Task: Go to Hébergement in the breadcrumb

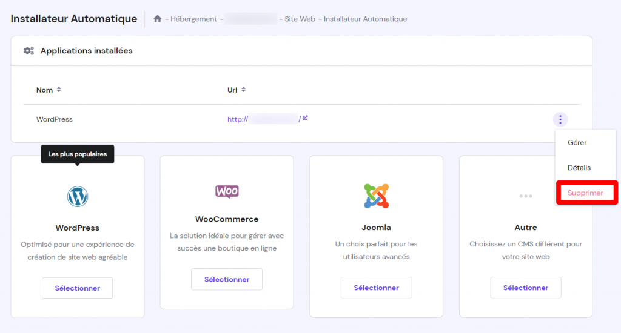Action: point(193,19)
